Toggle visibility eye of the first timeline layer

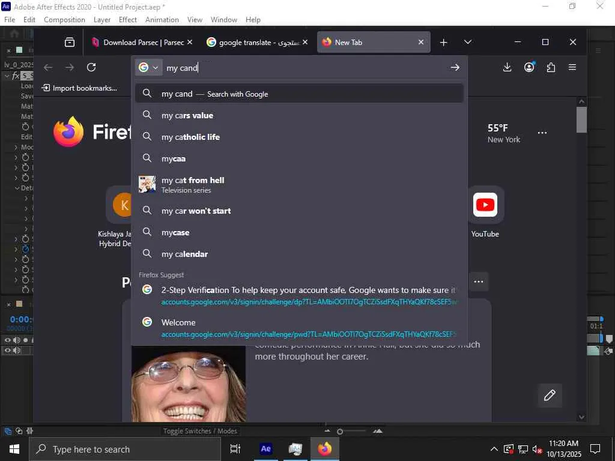coord(7,340)
